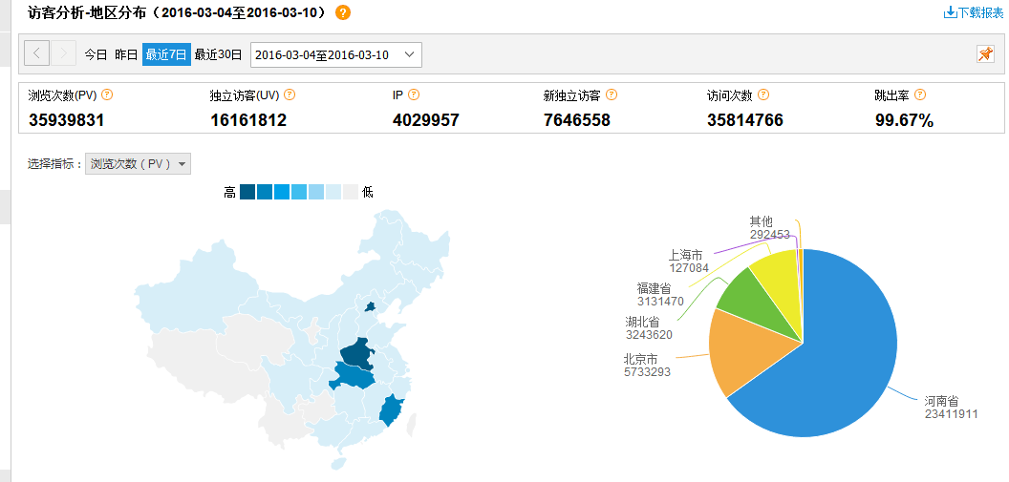Click help icon next to 浏览次数(PV)
Image resolution: width=1009 pixels, height=482 pixels.
[108, 95]
